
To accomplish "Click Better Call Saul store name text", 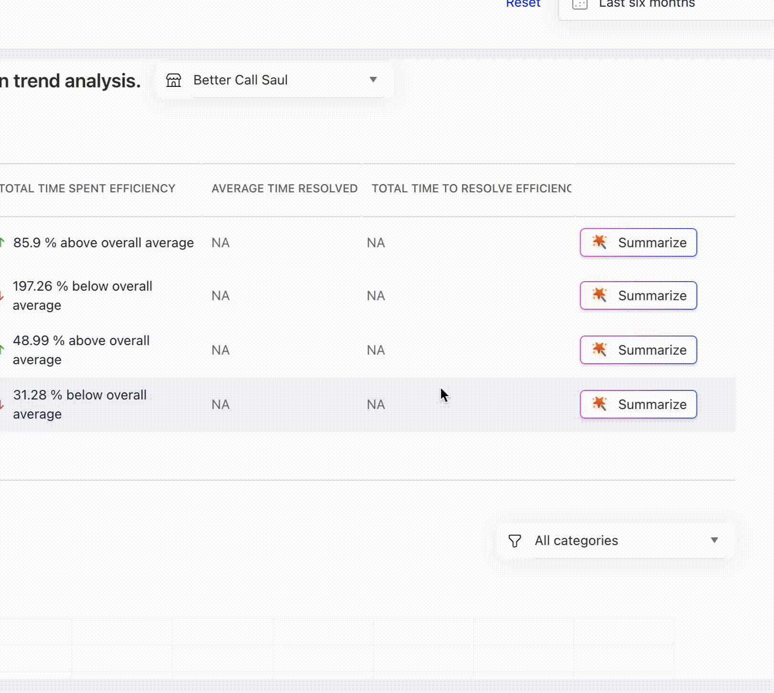I will pyautogui.click(x=241, y=80).
